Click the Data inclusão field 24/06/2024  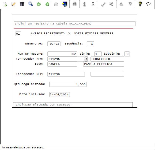click(x=59, y=94)
